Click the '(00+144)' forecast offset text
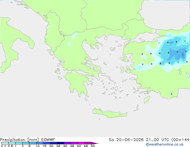This screenshot has height=147, width=190. click(x=181, y=140)
